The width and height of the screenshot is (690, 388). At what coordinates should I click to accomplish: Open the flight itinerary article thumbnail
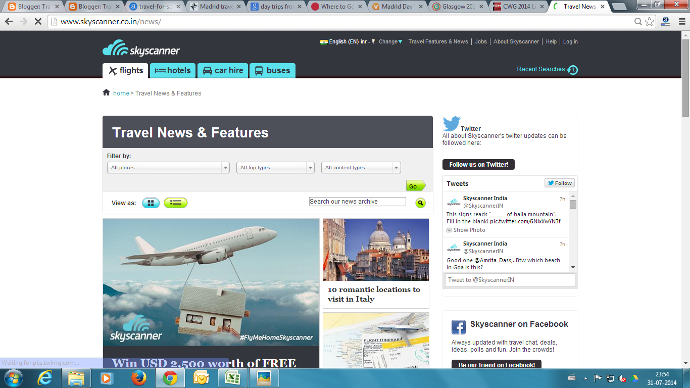(376, 340)
